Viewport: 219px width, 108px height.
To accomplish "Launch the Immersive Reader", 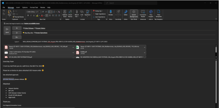I will [x=143, y=14].
